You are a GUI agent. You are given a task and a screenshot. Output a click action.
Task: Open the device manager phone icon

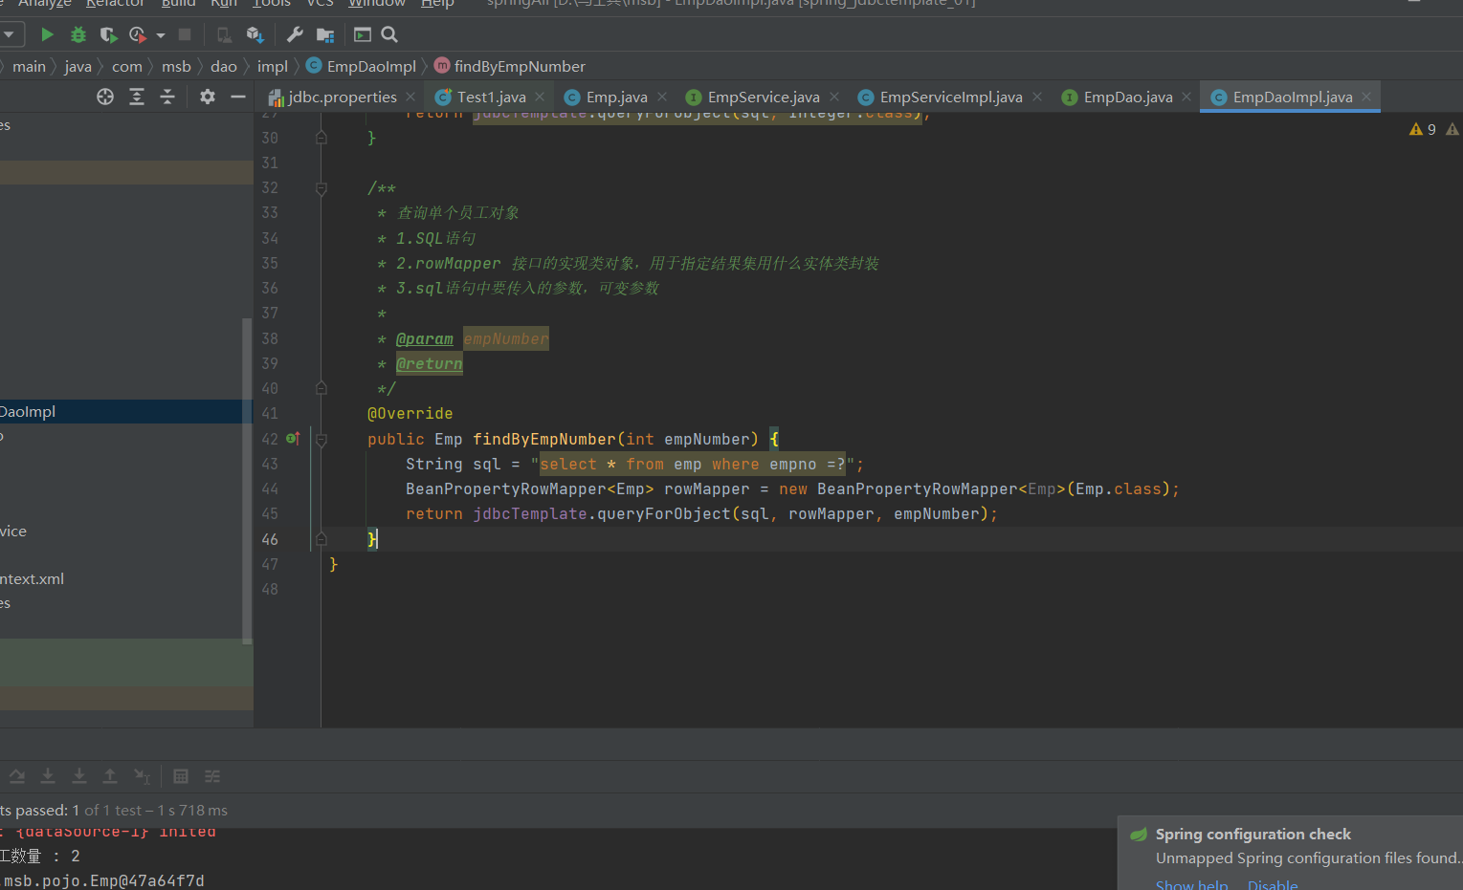(224, 34)
